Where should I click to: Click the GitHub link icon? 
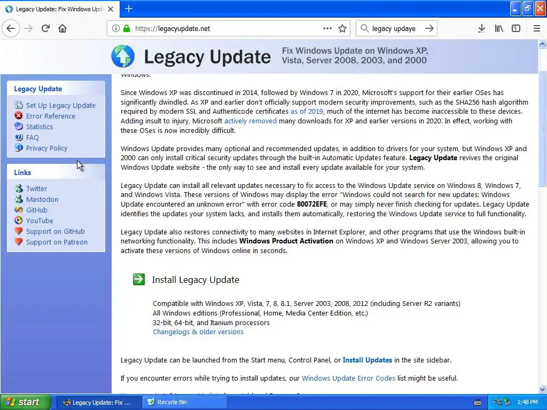pos(19,210)
